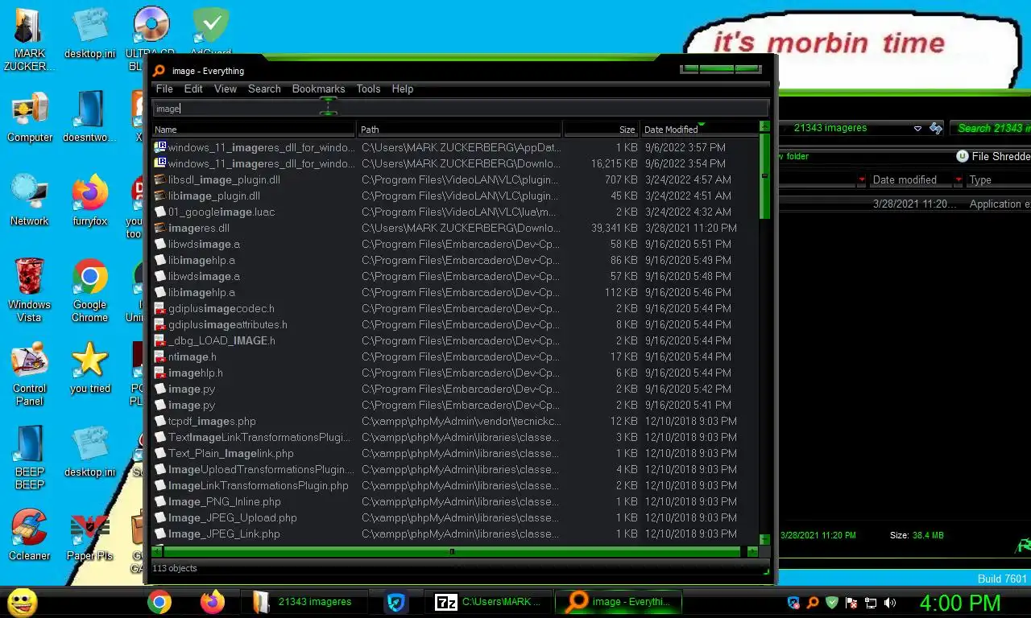Open the volume speaker tray icon
Screen dimensions: 1031x618
click(890, 602)
